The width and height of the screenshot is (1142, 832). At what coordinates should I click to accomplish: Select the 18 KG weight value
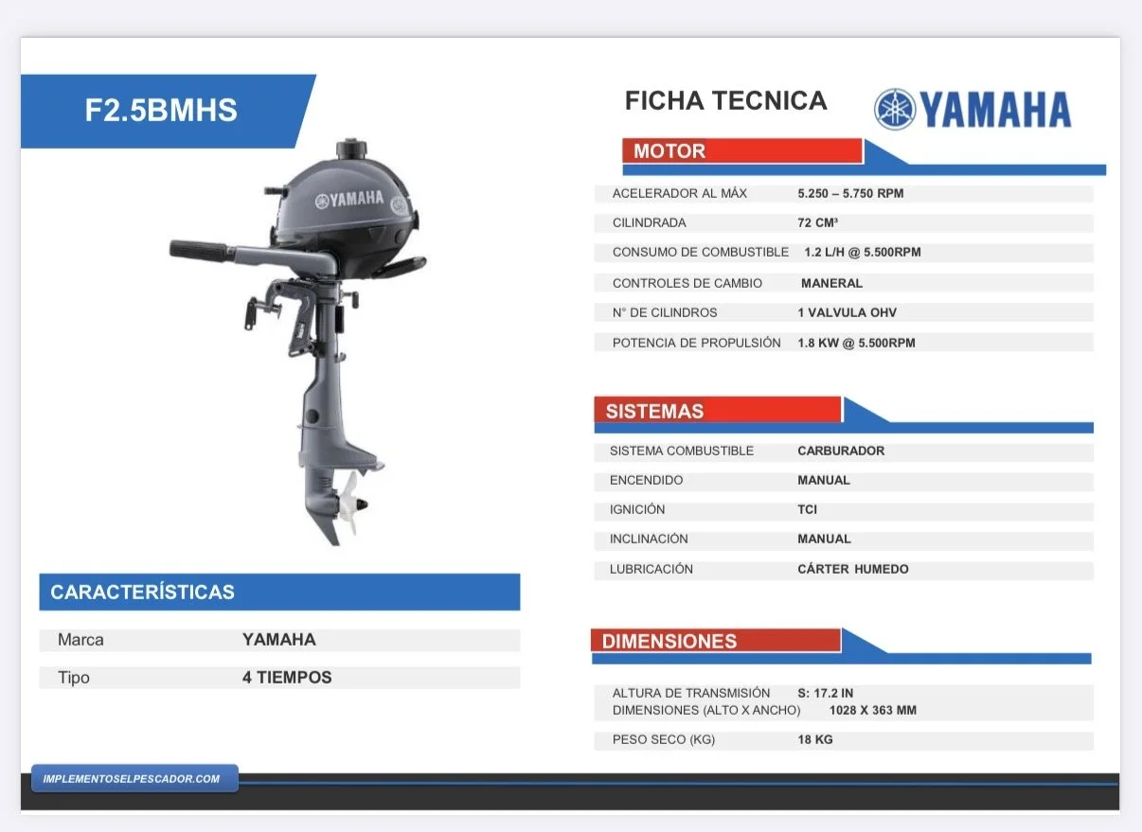(815, 740)
